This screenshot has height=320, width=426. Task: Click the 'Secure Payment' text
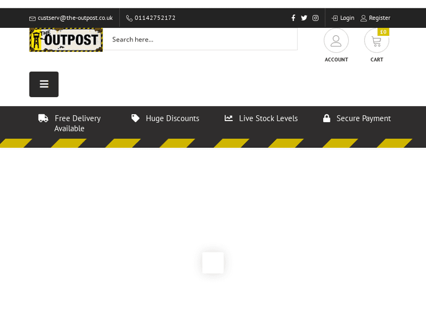[x=364, y=118]
